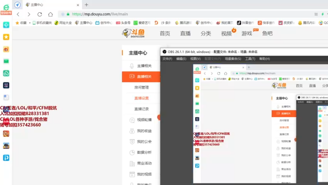
Task: Click the teal cross icon in browser sidebar
Action: point(6,25)
